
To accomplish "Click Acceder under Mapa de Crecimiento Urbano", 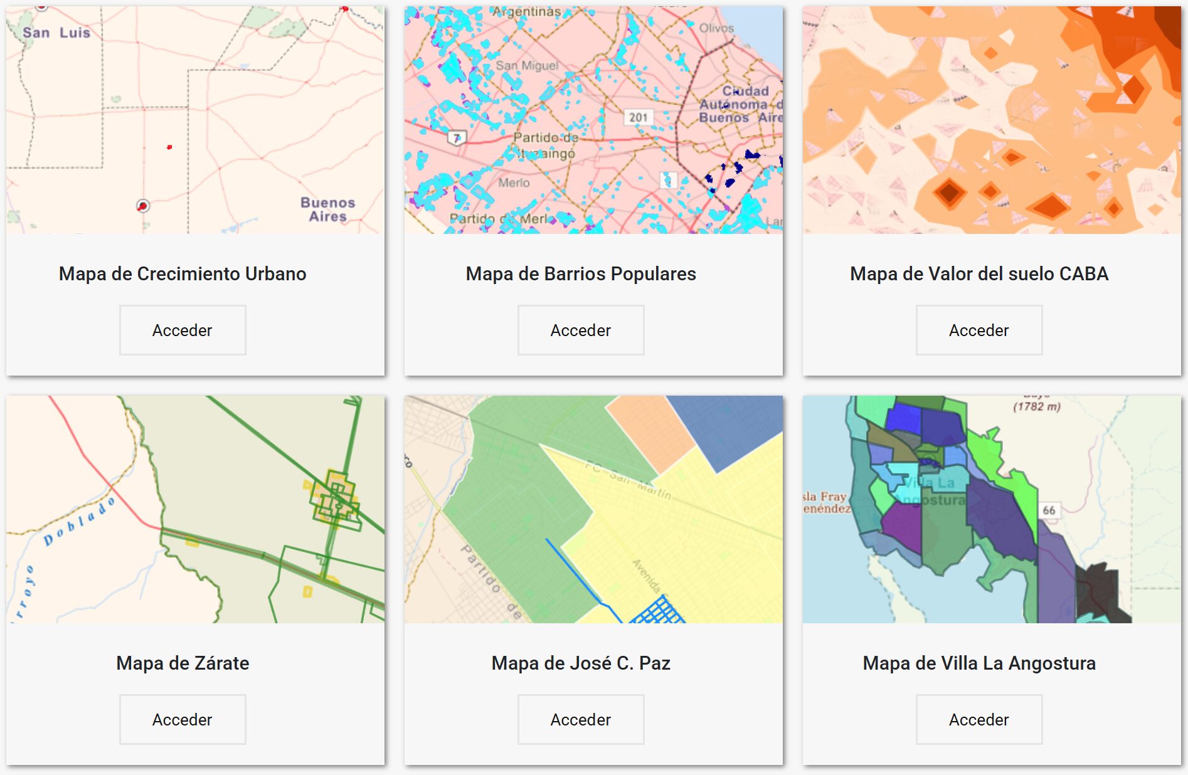I will [x=183, y=330].
